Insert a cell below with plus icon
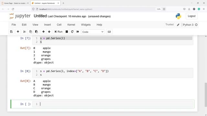The width and height of the screenshot is (207, 116). click(18, 32)
